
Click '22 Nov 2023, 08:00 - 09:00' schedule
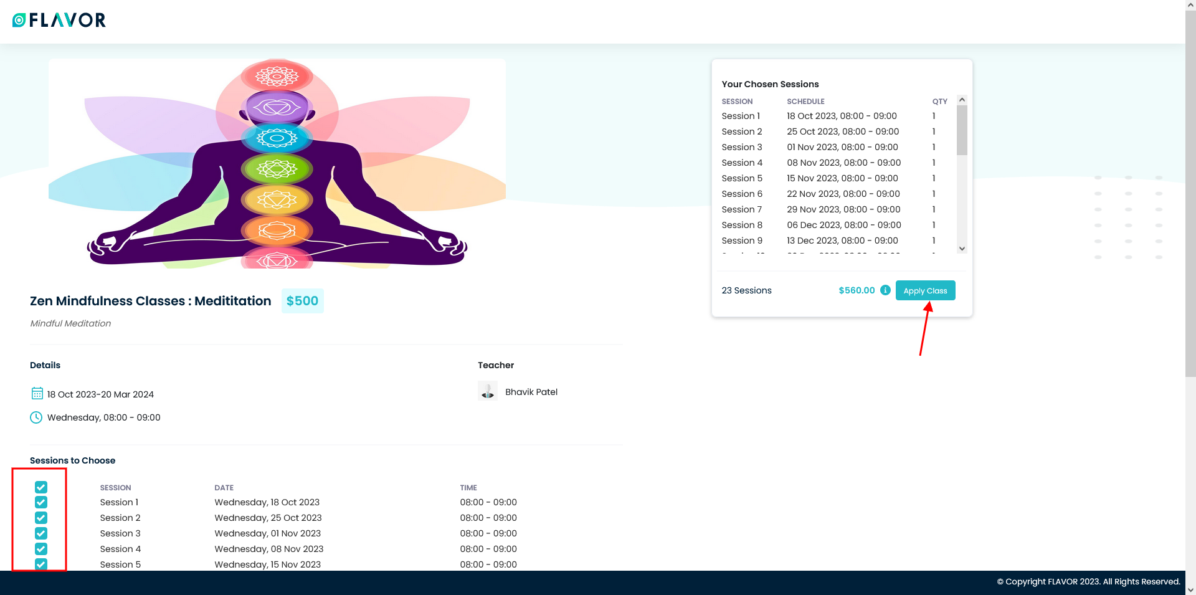(843, 194)
